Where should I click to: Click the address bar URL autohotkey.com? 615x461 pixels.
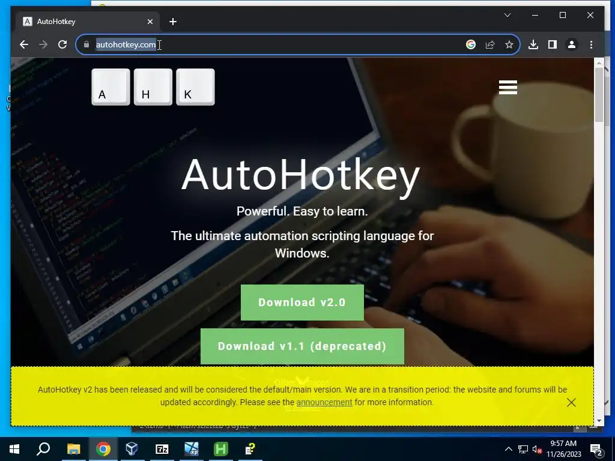pyautogui.click(x=126, y=44)
